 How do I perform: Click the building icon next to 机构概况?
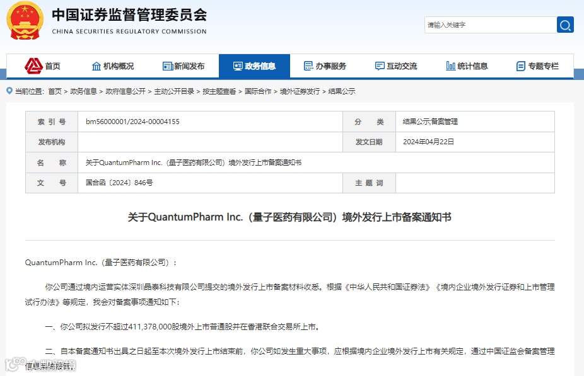click(x=96, y=66)
